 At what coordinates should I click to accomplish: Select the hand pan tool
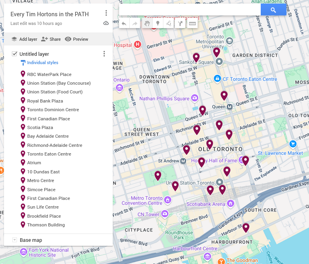point(147,23)
